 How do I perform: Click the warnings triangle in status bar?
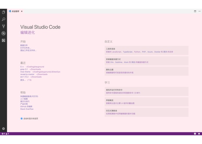point(6,134)
